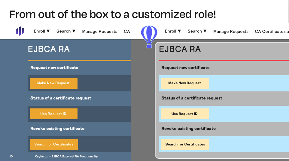The image size is (289, 161).
Task: Open the Search dropdown in the right navbar
Action: pyautogui.click(x=197, y=31)
